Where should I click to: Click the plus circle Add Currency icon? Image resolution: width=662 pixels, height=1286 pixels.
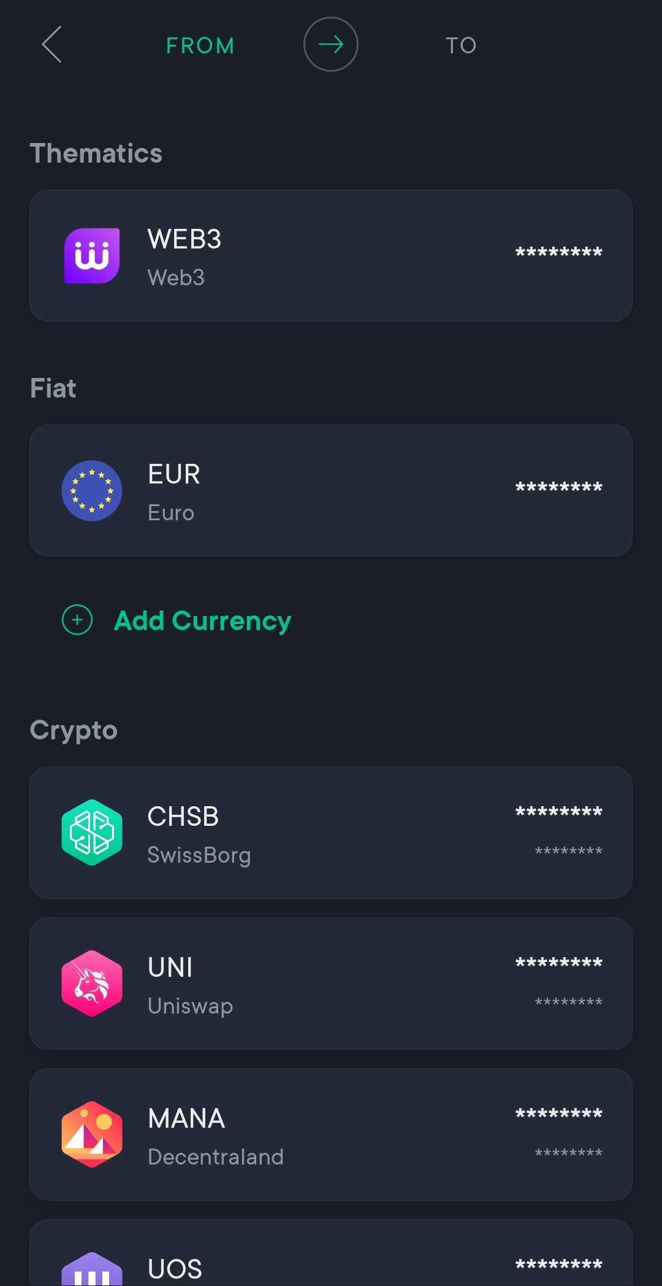click(x=77, y=620)
